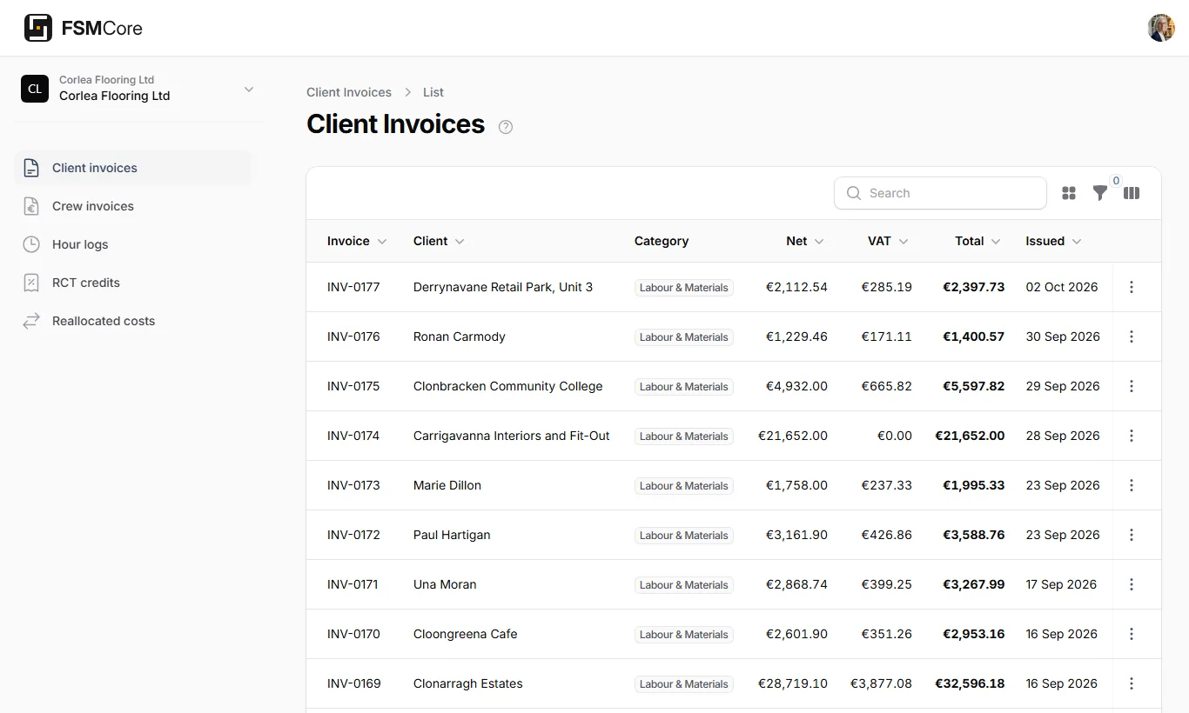The width and height of the screenshot is (1189, 713).
Task: Click client Carrigavanna Interiors and Fit-Out
Action: pos(512,436)
